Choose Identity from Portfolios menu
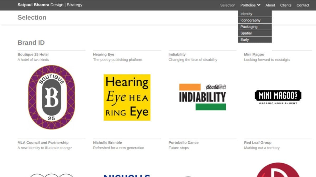 246,14
